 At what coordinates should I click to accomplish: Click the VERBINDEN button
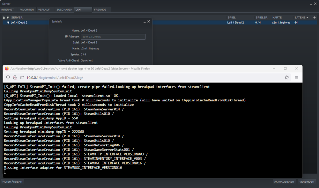(x=307, y=182)
